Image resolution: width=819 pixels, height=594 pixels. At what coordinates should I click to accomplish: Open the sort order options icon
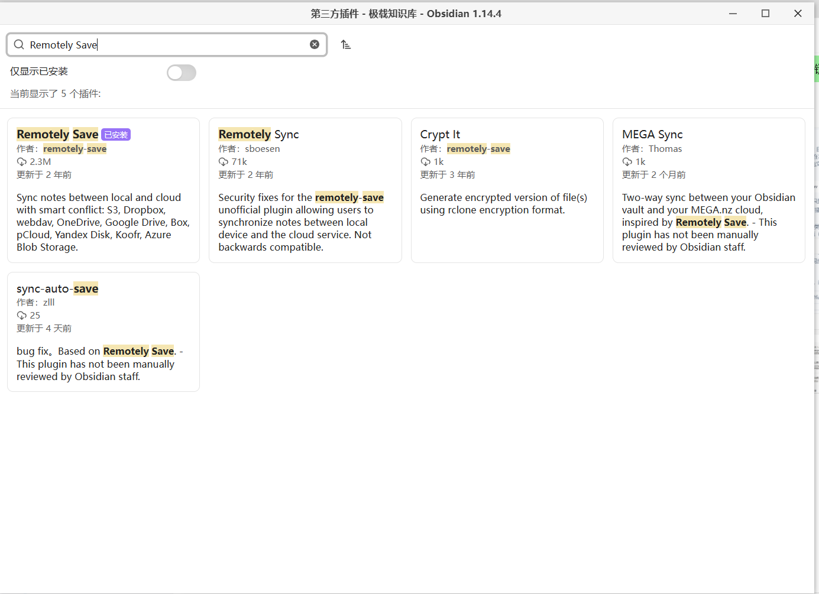(x=346, y=44)
